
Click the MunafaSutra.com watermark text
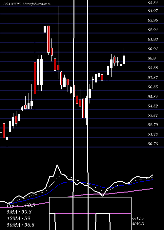pyautogui.click(x=37, y=4)
